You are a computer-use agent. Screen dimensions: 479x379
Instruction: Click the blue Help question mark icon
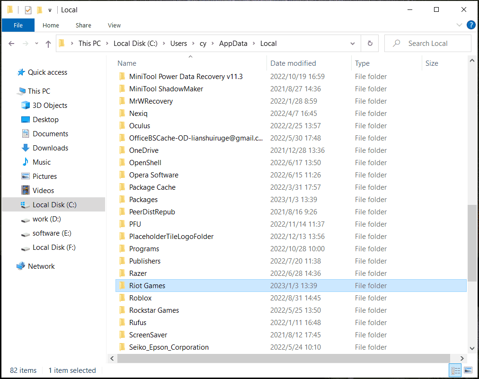[x=471, y=25]
